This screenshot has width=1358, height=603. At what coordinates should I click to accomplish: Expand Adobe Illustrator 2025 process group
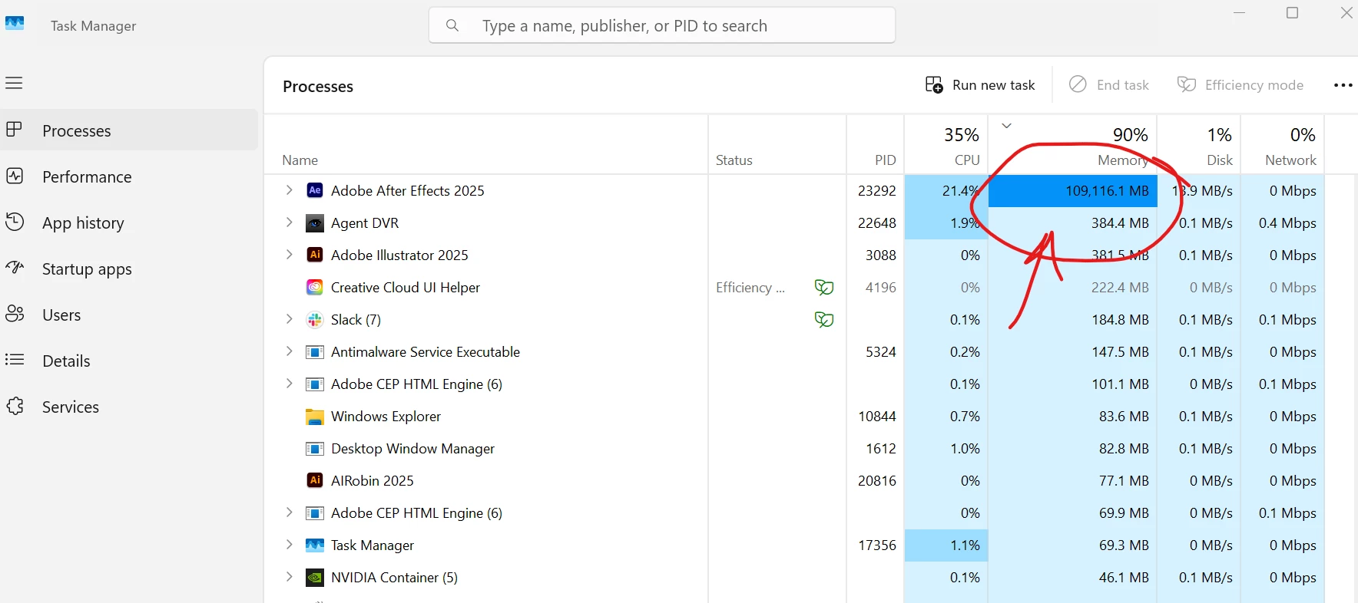289,255
